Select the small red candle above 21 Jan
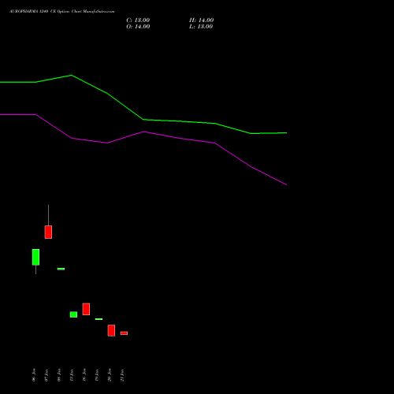This screenshot has width=394, height=394. click(x=124, y=333)
